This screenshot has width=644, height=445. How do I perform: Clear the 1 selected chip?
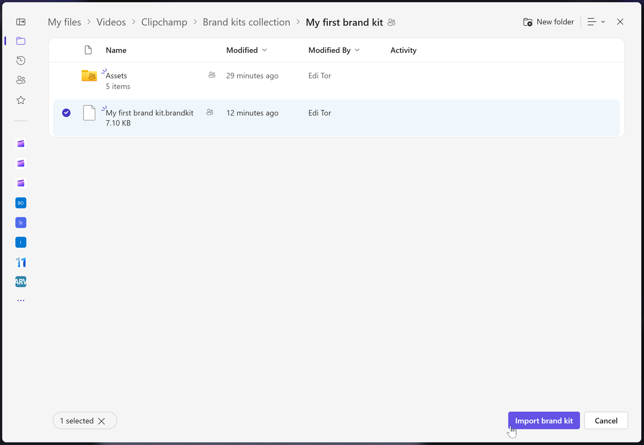coord(102,421)
